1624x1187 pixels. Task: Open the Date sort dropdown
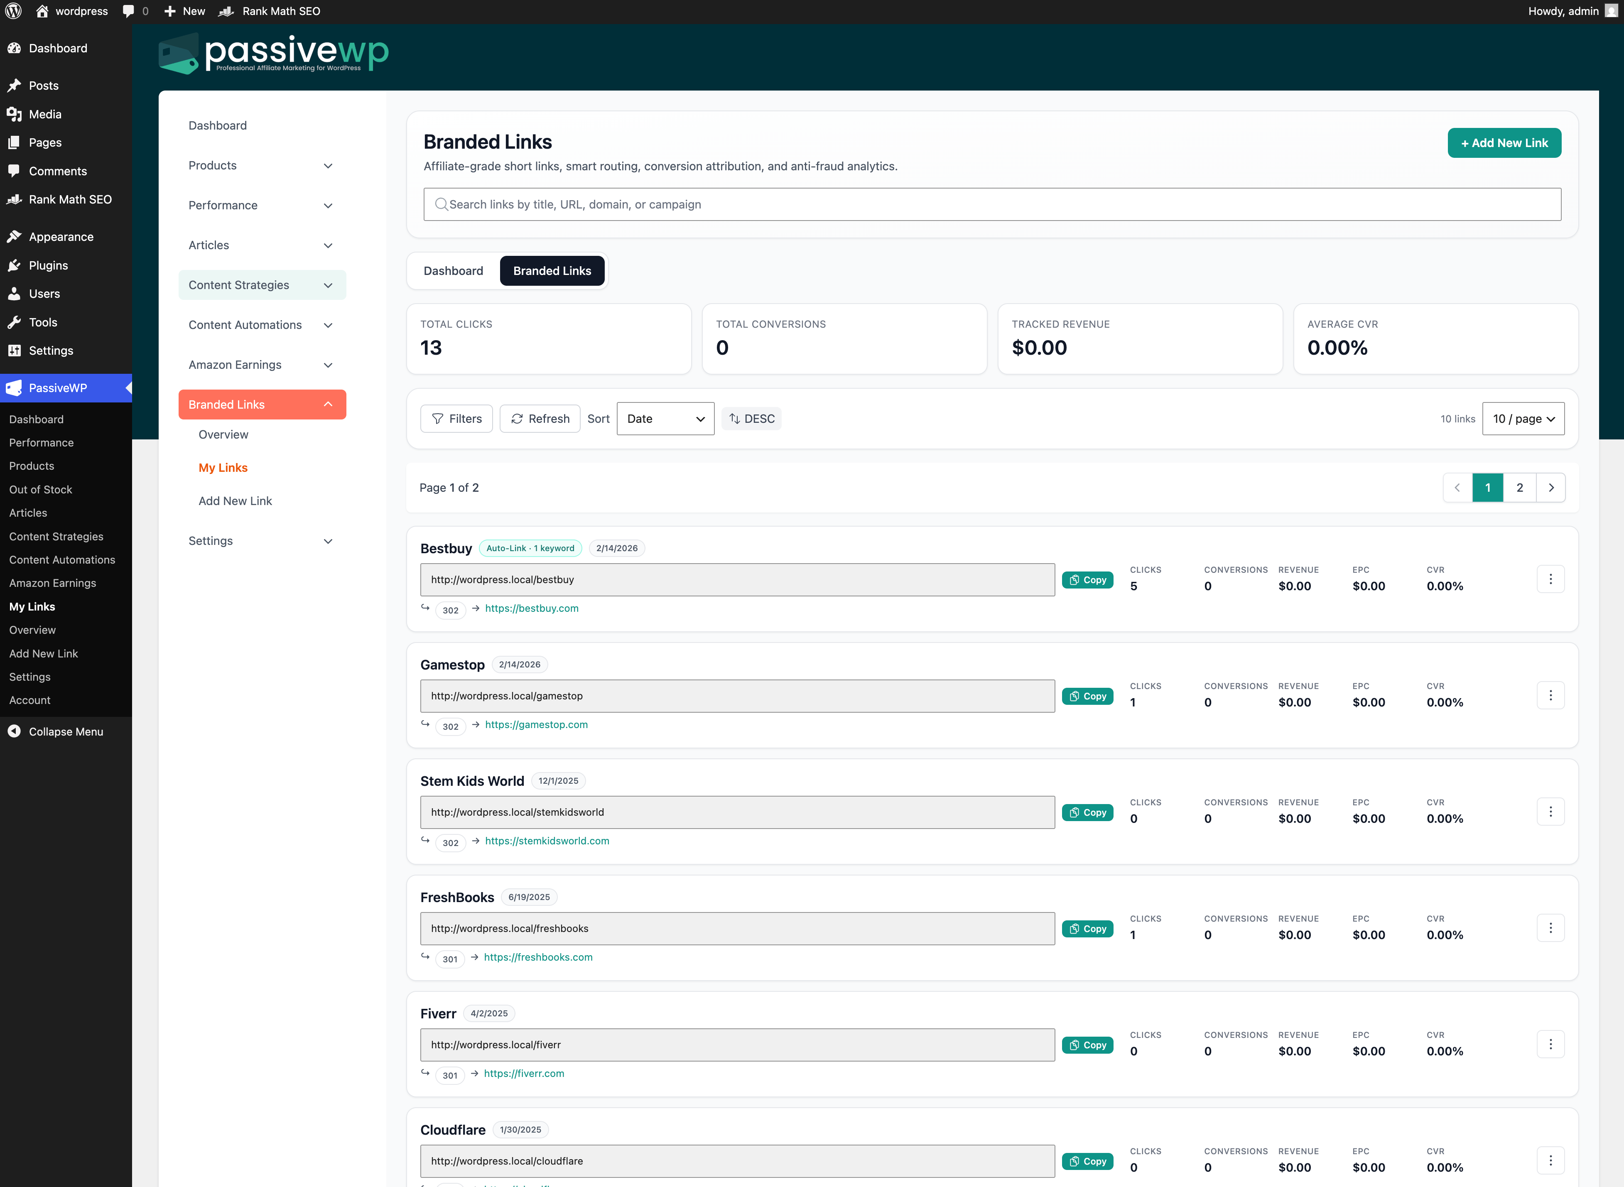click(x=664, y=418)
